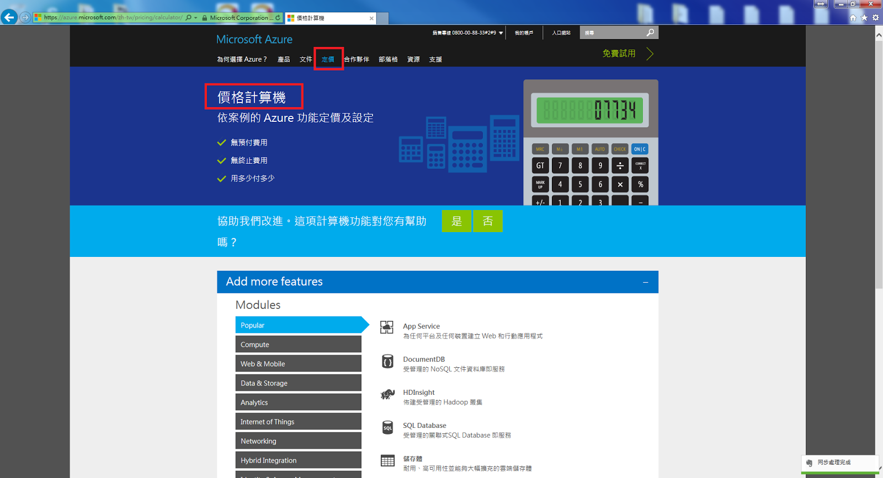Viewport: 883px width, 478px height.
Task: Click the browser URL address field
Action: pyautogui.click(x=113, y=18)
